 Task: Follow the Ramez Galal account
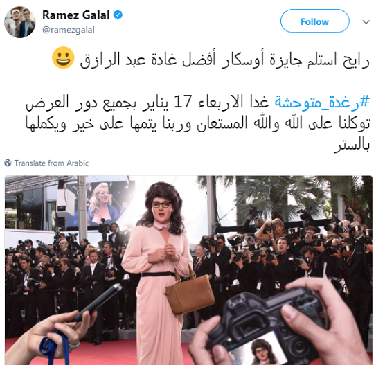point(314,21)
